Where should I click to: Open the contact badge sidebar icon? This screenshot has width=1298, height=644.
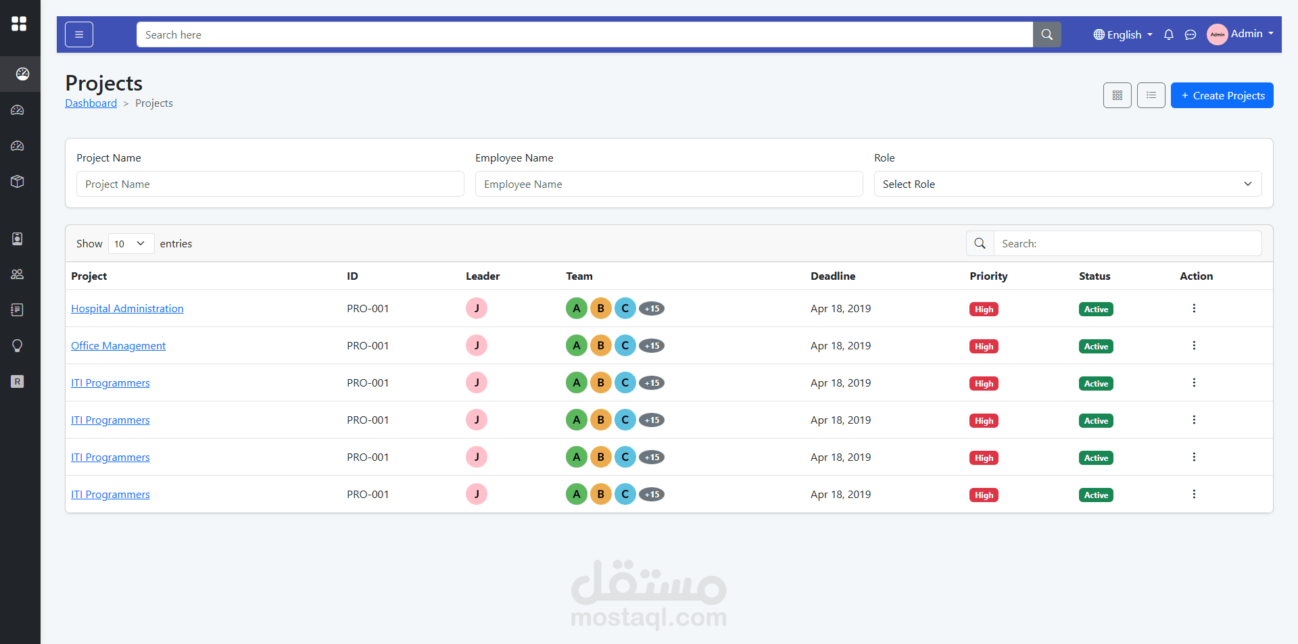(x=18, y=239)
